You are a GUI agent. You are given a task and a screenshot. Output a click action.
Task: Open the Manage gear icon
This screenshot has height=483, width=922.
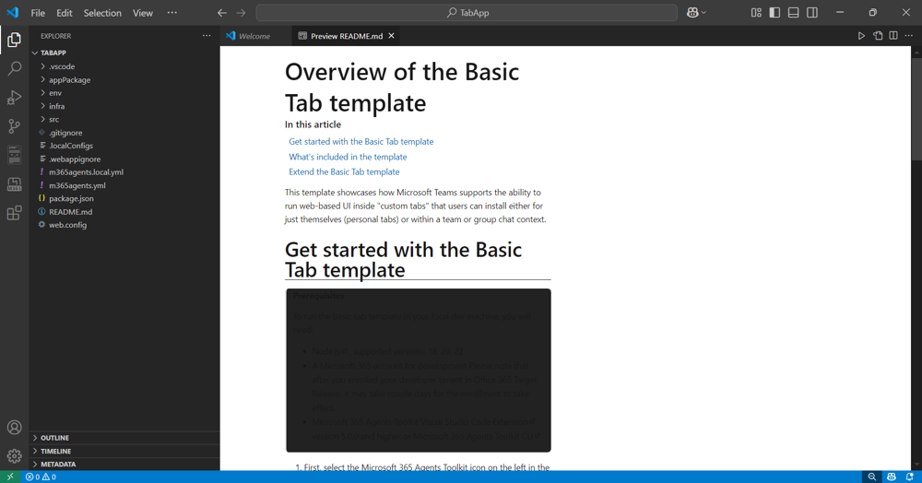(14, 455)
